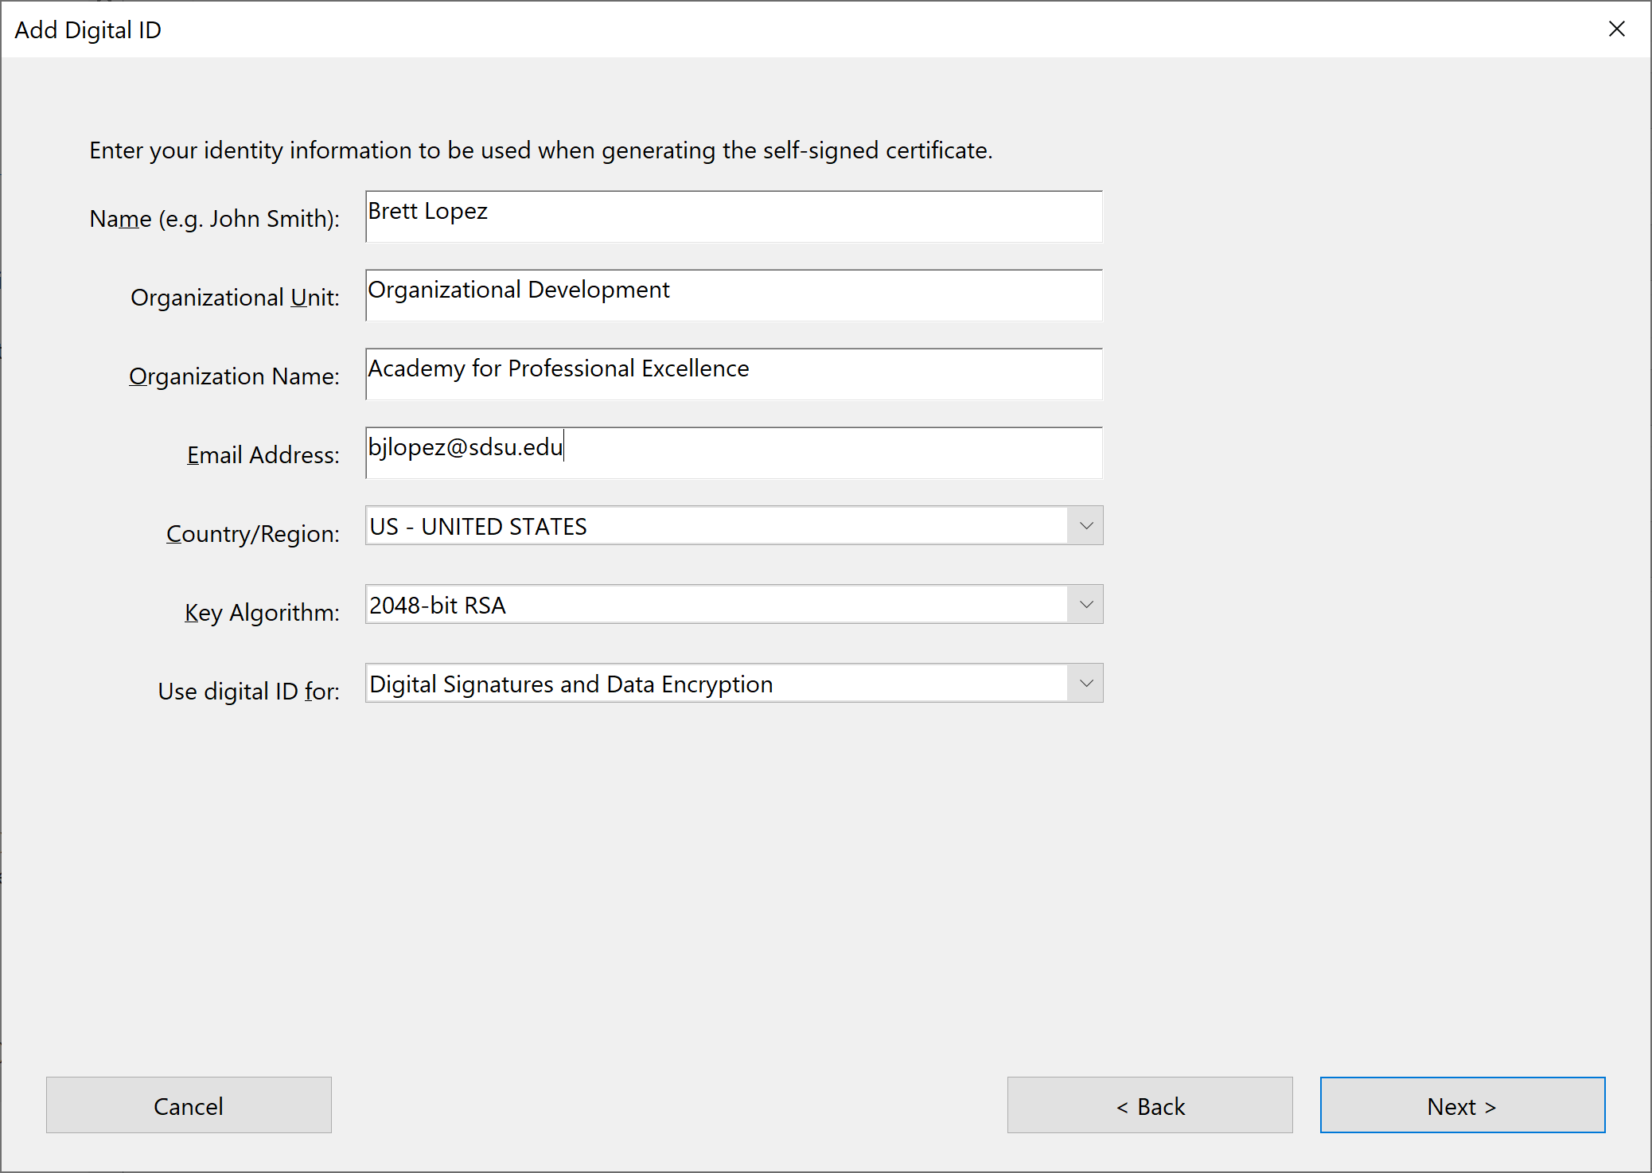1652x1173 pixels.
Task: Expand the Country/Region dropdown arrow
Action: tap(1085, 526)
